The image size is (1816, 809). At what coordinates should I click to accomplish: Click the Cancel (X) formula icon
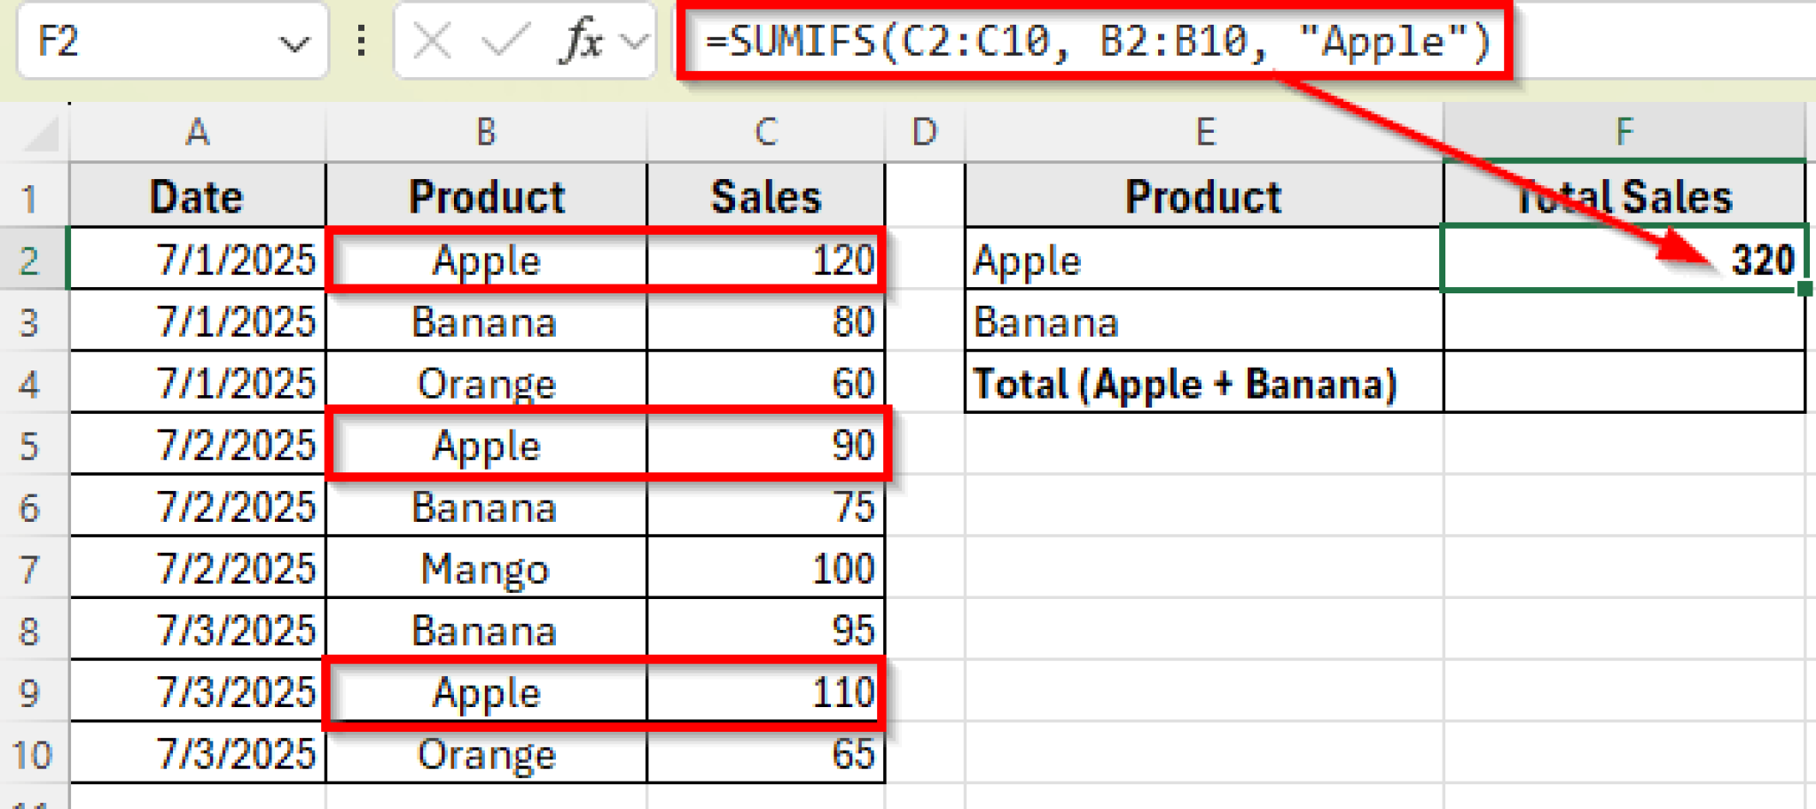point(433,42)
